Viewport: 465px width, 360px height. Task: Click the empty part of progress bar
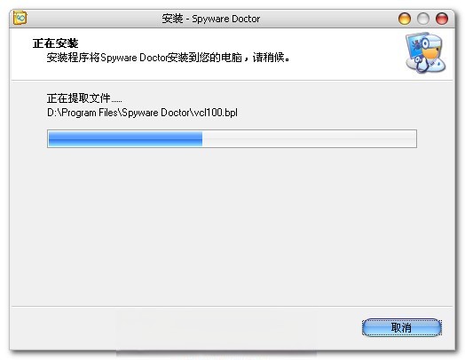[x=309, y=138]
